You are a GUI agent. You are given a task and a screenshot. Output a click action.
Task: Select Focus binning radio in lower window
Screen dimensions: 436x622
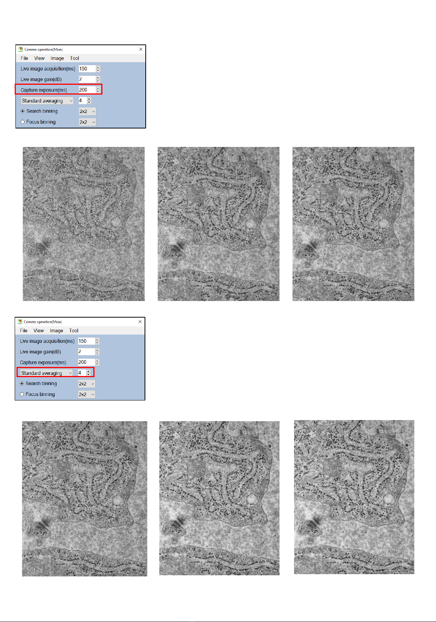(22, 394)
